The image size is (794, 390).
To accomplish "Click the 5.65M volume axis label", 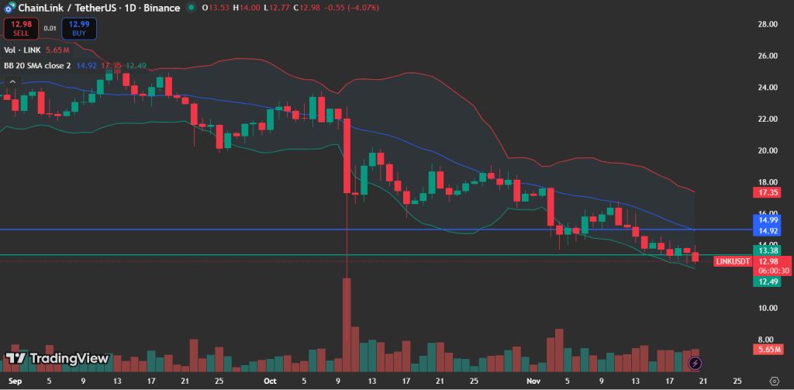I will point(767,350).
